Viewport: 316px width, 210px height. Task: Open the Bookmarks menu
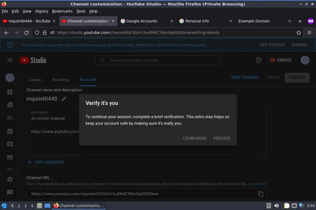coord(62,11)
